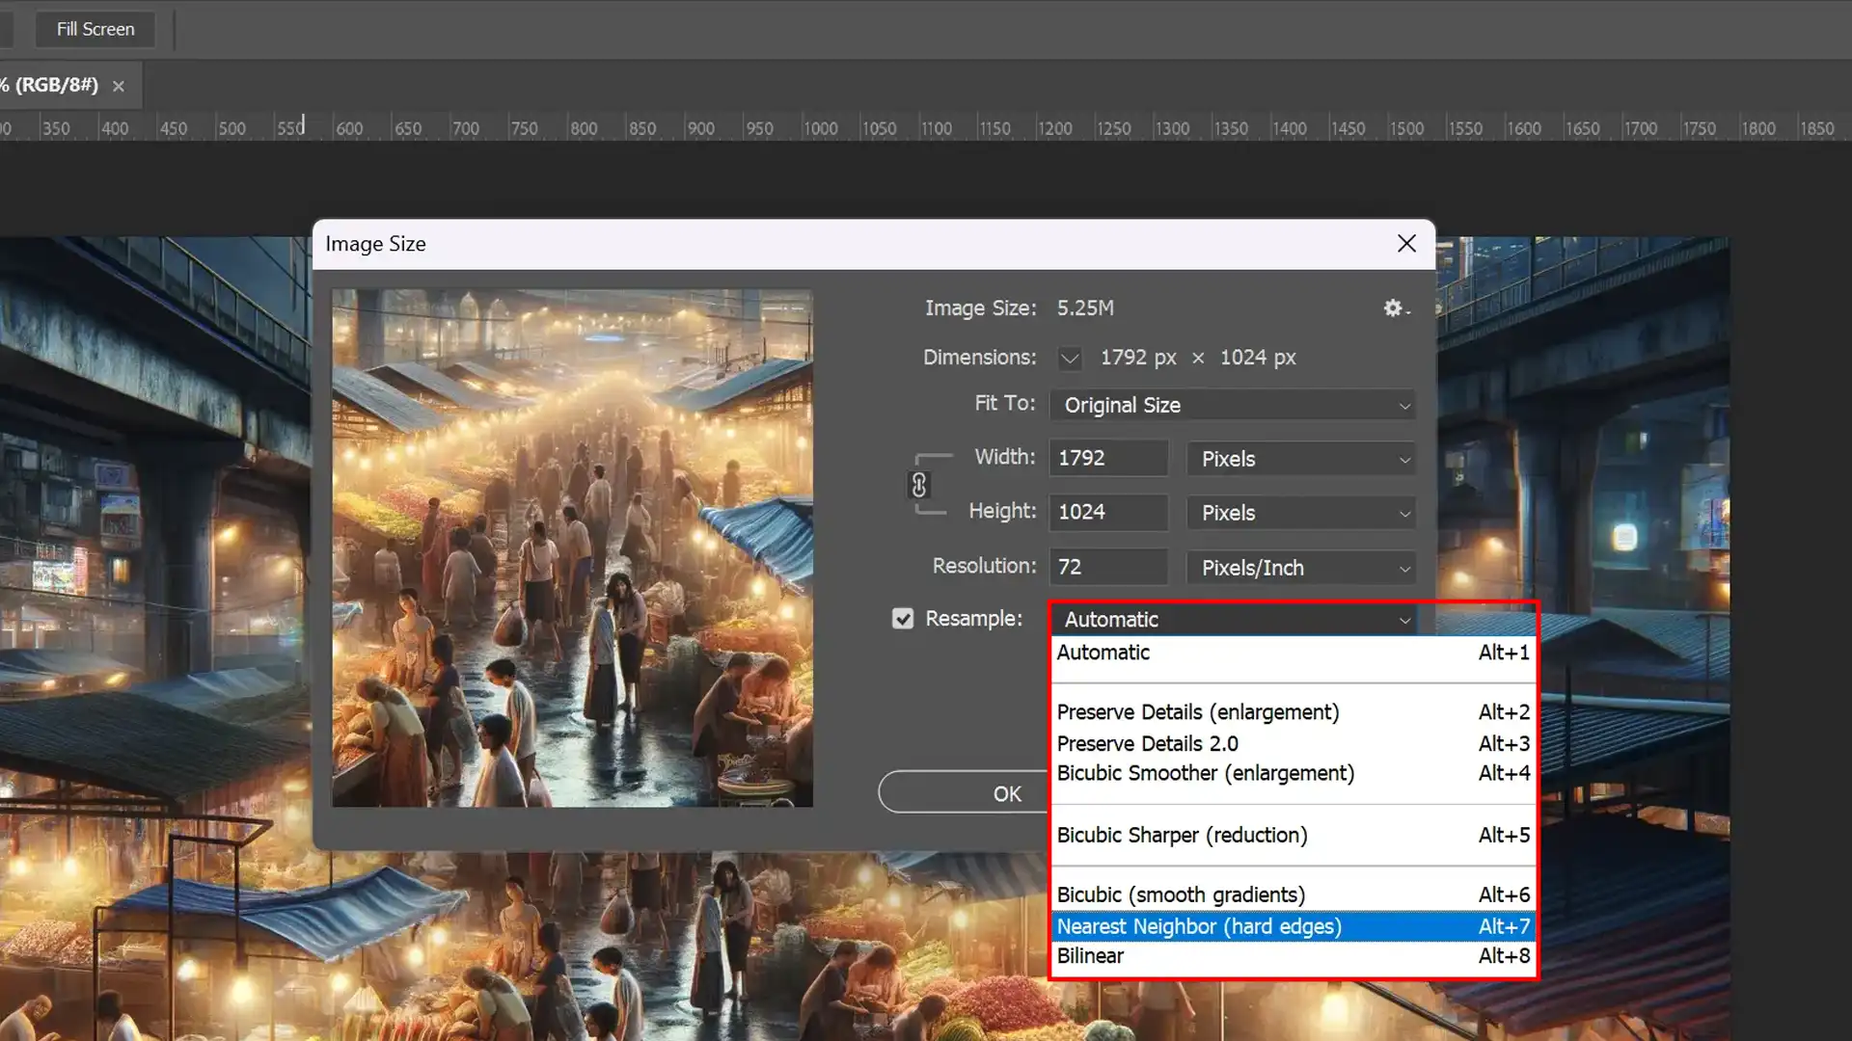Click the Resolution value field
The image size is (1852, 1041).
click(1107, 568)
